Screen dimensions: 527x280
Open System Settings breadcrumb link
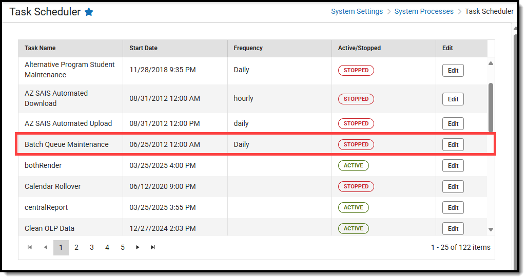[357, 11]
